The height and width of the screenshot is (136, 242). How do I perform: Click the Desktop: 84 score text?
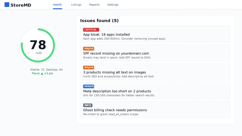[54, 70]
